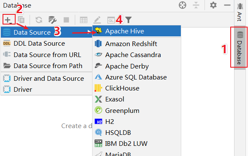The image size is (248, 156).
Task: Open the table editor grid icon
Action: [84, 20]
